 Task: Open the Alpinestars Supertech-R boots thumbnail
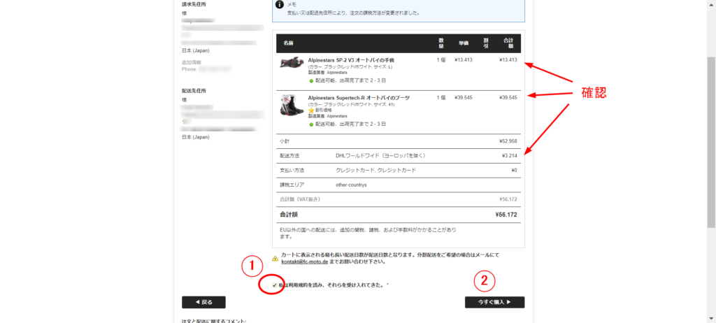[292, 105]
